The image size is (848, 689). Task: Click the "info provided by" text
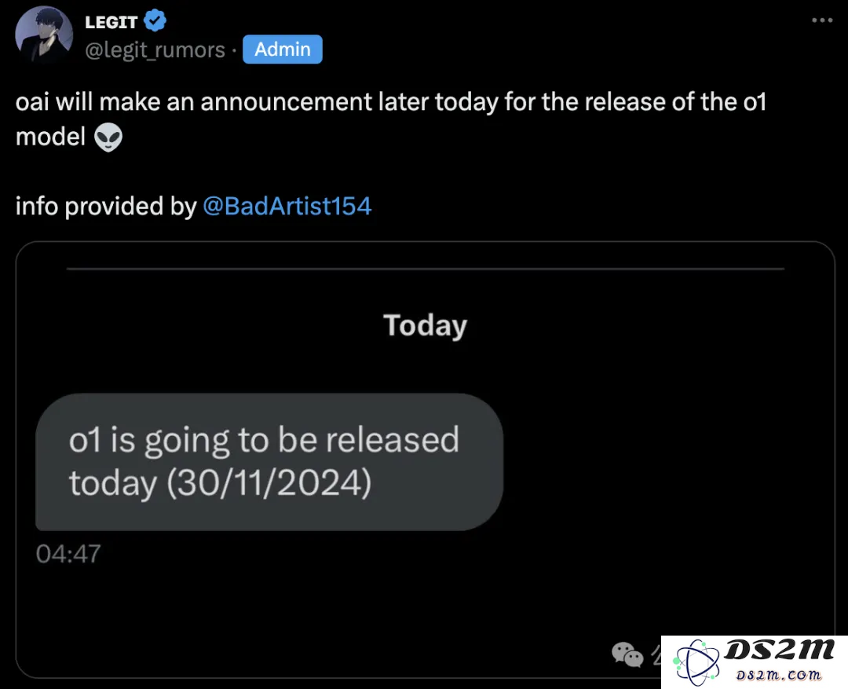(x=105, y=206)
